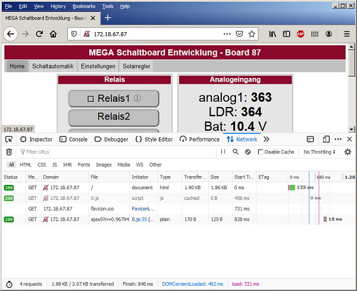Filter requests by XHR type

(67, 165)
